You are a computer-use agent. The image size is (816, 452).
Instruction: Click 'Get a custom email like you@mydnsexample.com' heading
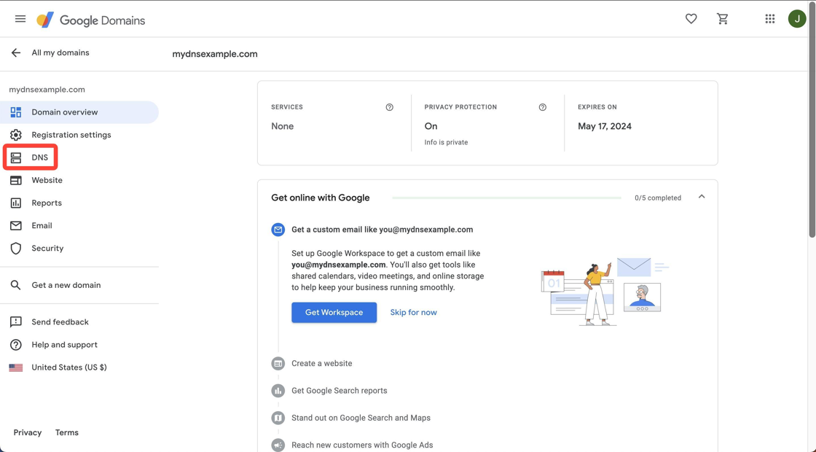(x=382, y=230)
